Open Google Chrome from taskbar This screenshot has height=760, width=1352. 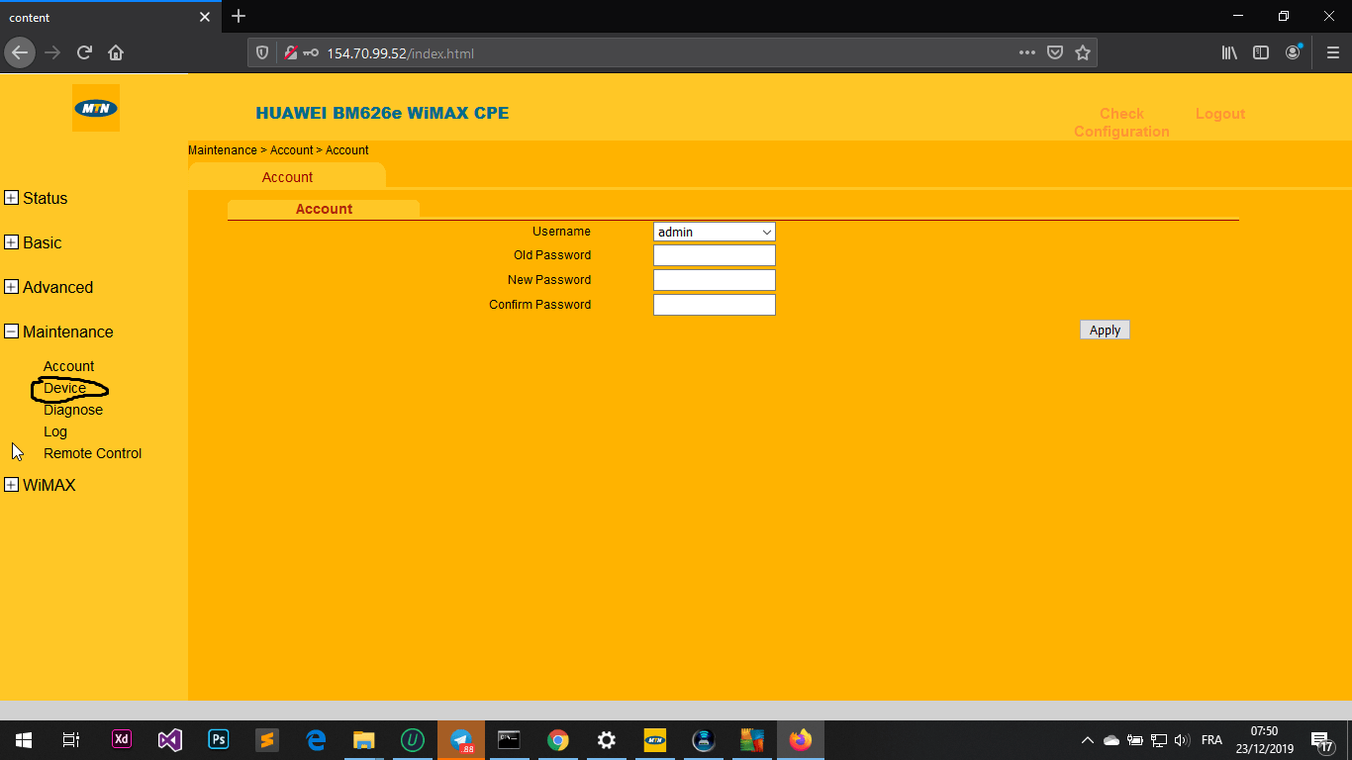[x=558, y=740]
